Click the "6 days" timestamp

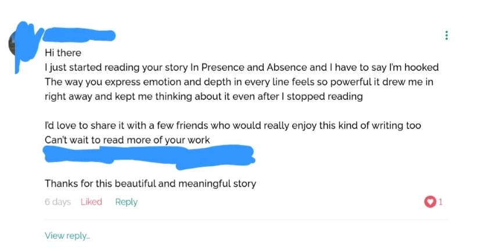coord(58,202)
